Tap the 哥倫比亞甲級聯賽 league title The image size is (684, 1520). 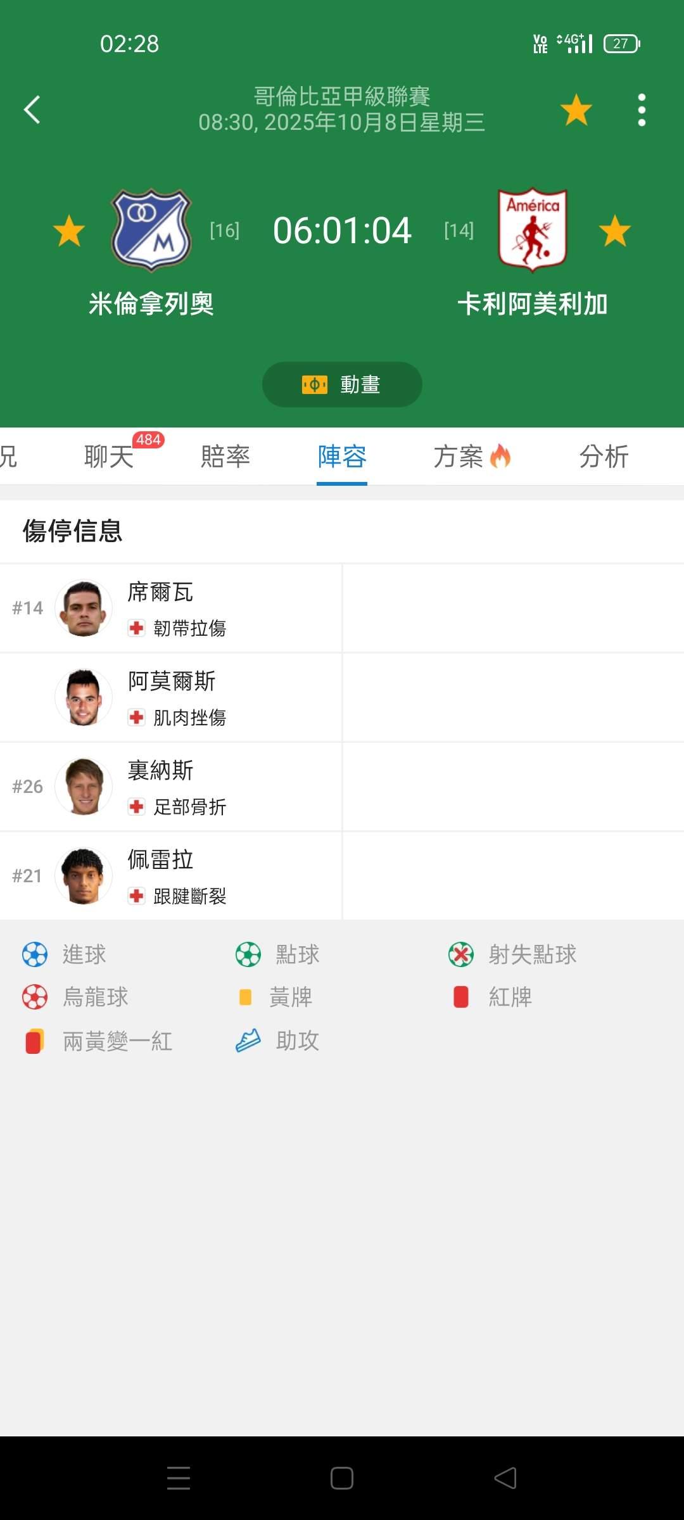click(342, 96)
